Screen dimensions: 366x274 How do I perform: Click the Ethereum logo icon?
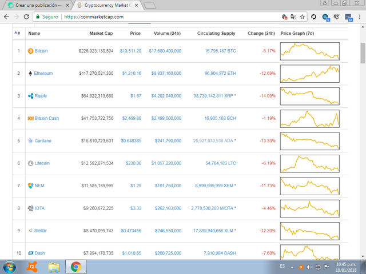(x=30, y=74)
